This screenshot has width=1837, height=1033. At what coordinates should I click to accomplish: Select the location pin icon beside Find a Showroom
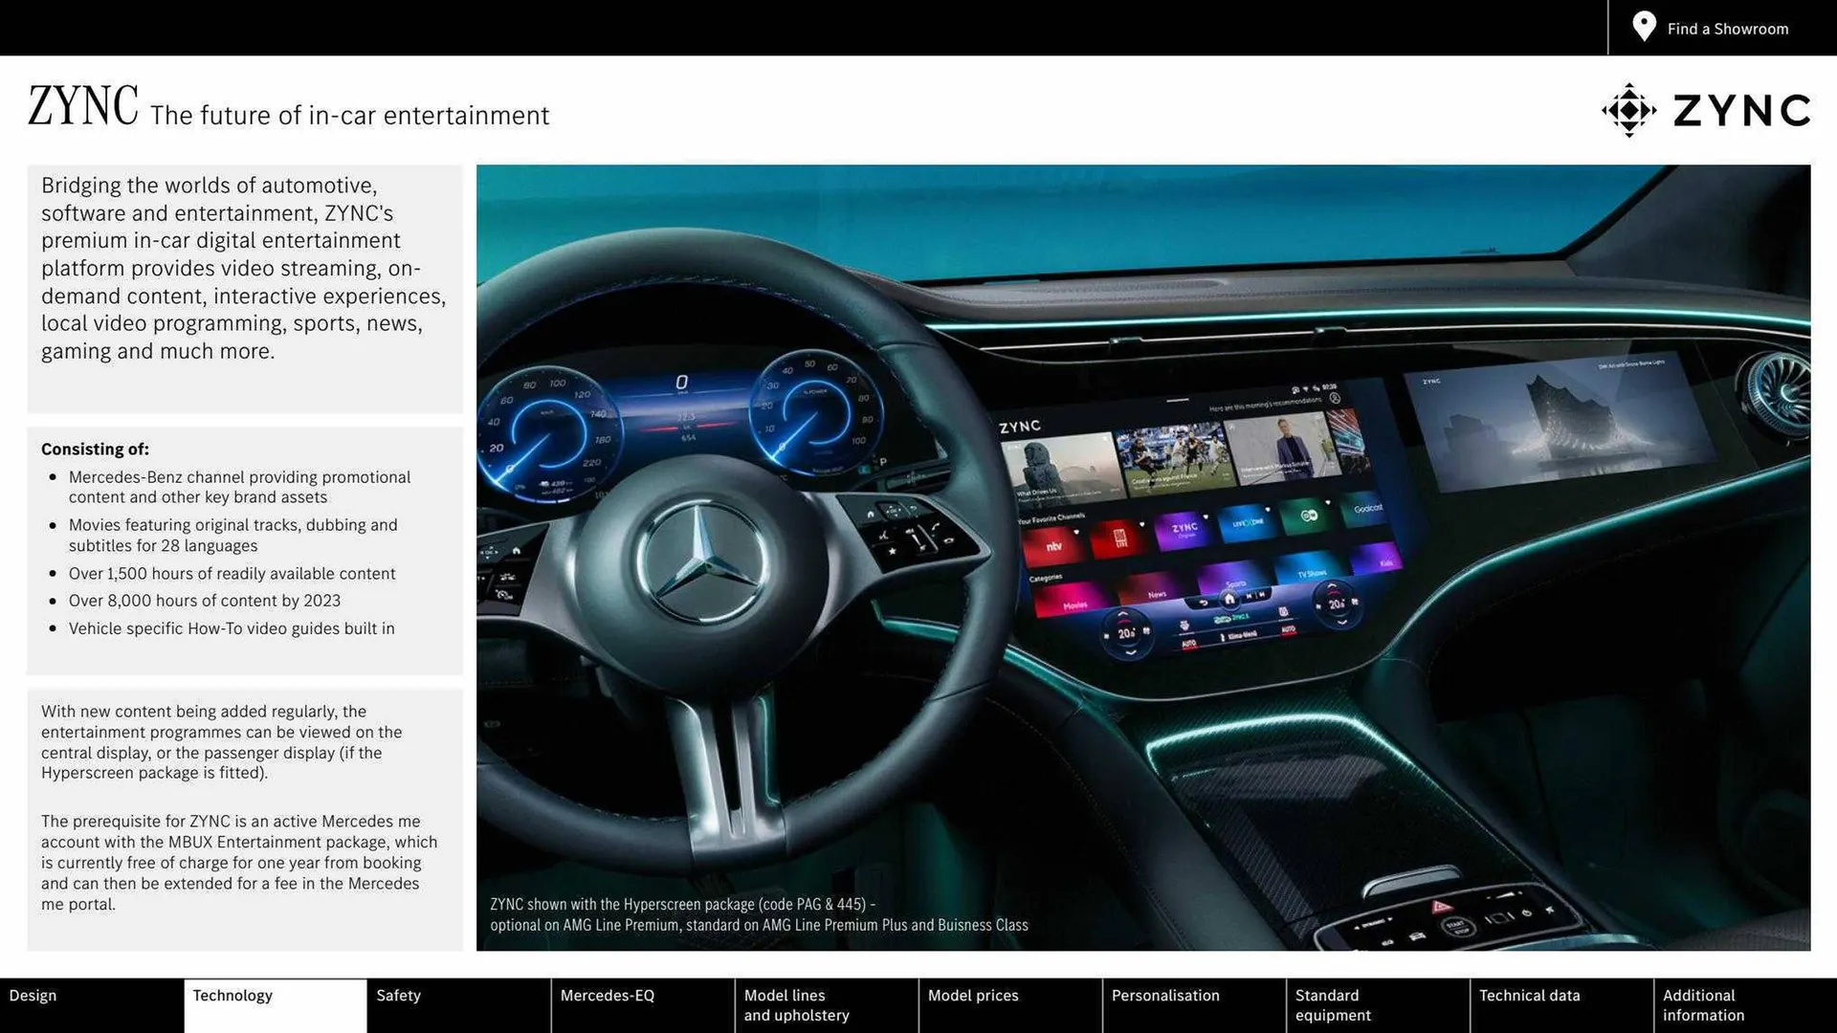point(1643,27)
